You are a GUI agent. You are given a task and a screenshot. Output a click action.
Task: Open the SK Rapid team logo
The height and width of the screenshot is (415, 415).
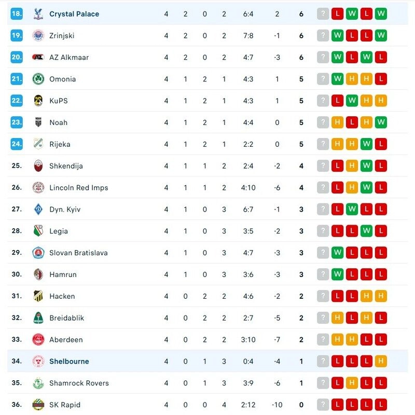[x=39, y=405]
